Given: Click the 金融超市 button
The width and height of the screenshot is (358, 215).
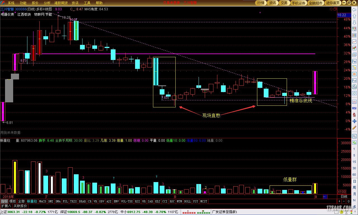Looking at the screenshot, I should click(x=316, y=3).
